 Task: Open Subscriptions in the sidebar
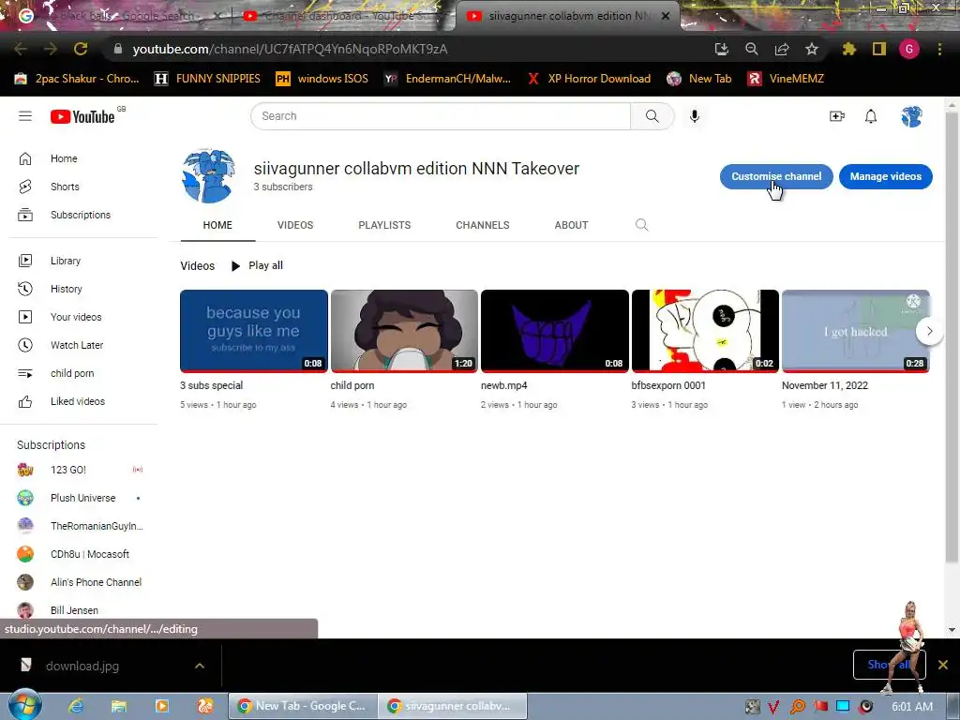click(x=82, y=215)
